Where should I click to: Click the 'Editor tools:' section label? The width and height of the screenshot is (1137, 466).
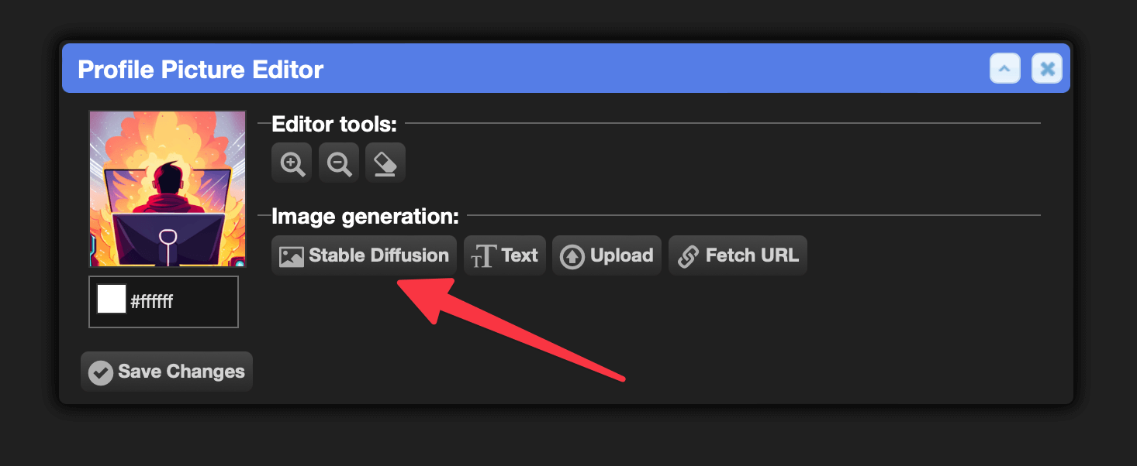[x=334, y=124]
